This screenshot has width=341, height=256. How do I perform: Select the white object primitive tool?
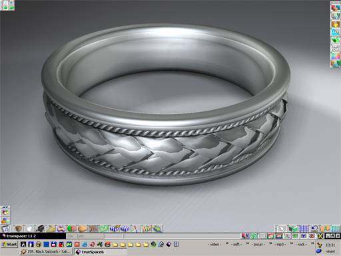click(29, 229)
